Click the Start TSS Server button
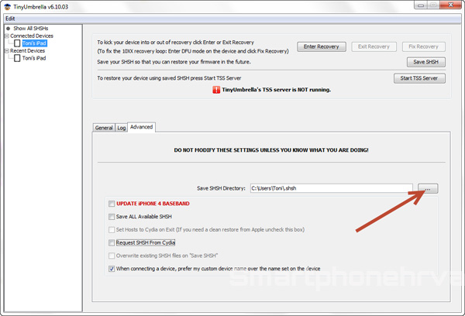 pos(419,78)
